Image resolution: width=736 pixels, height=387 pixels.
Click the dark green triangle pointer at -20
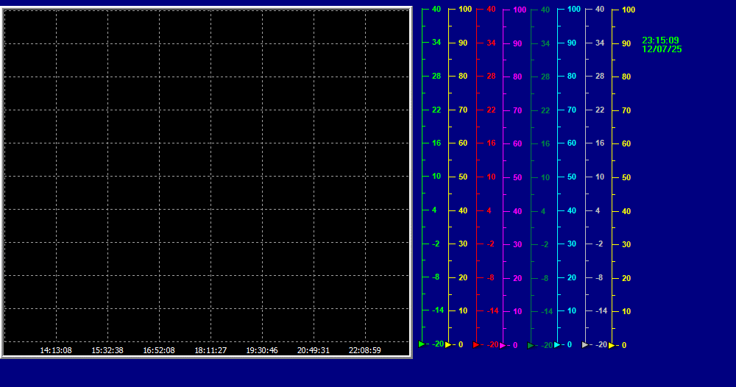[531, 345]
